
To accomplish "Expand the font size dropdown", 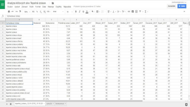I will click(x=69, y=12).
